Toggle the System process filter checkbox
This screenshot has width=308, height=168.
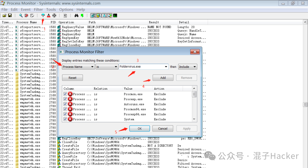[65, 119]
